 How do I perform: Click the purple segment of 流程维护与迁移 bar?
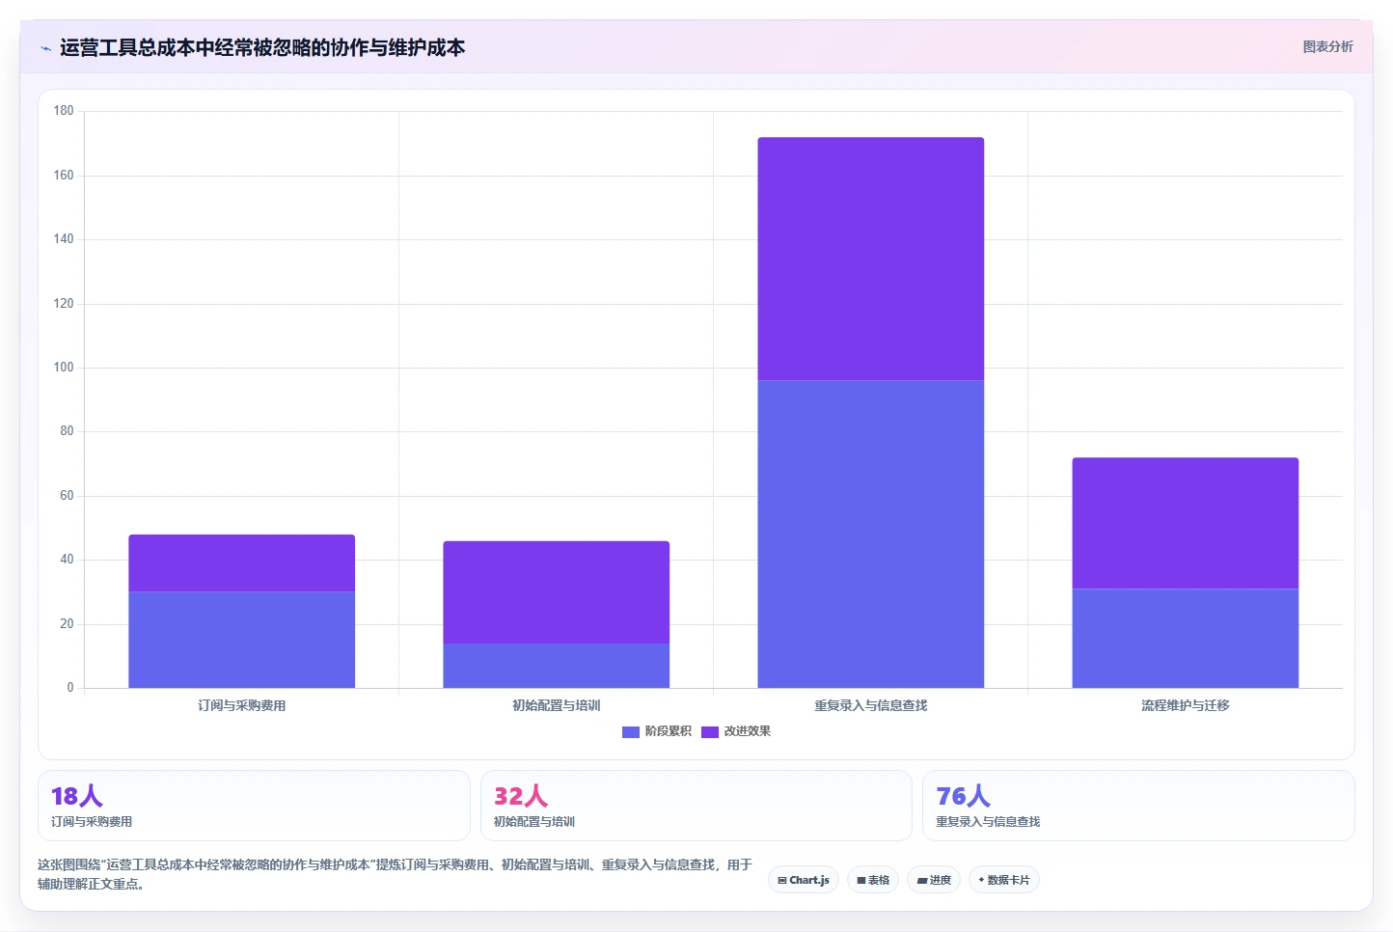click(x=1185, y=523)
